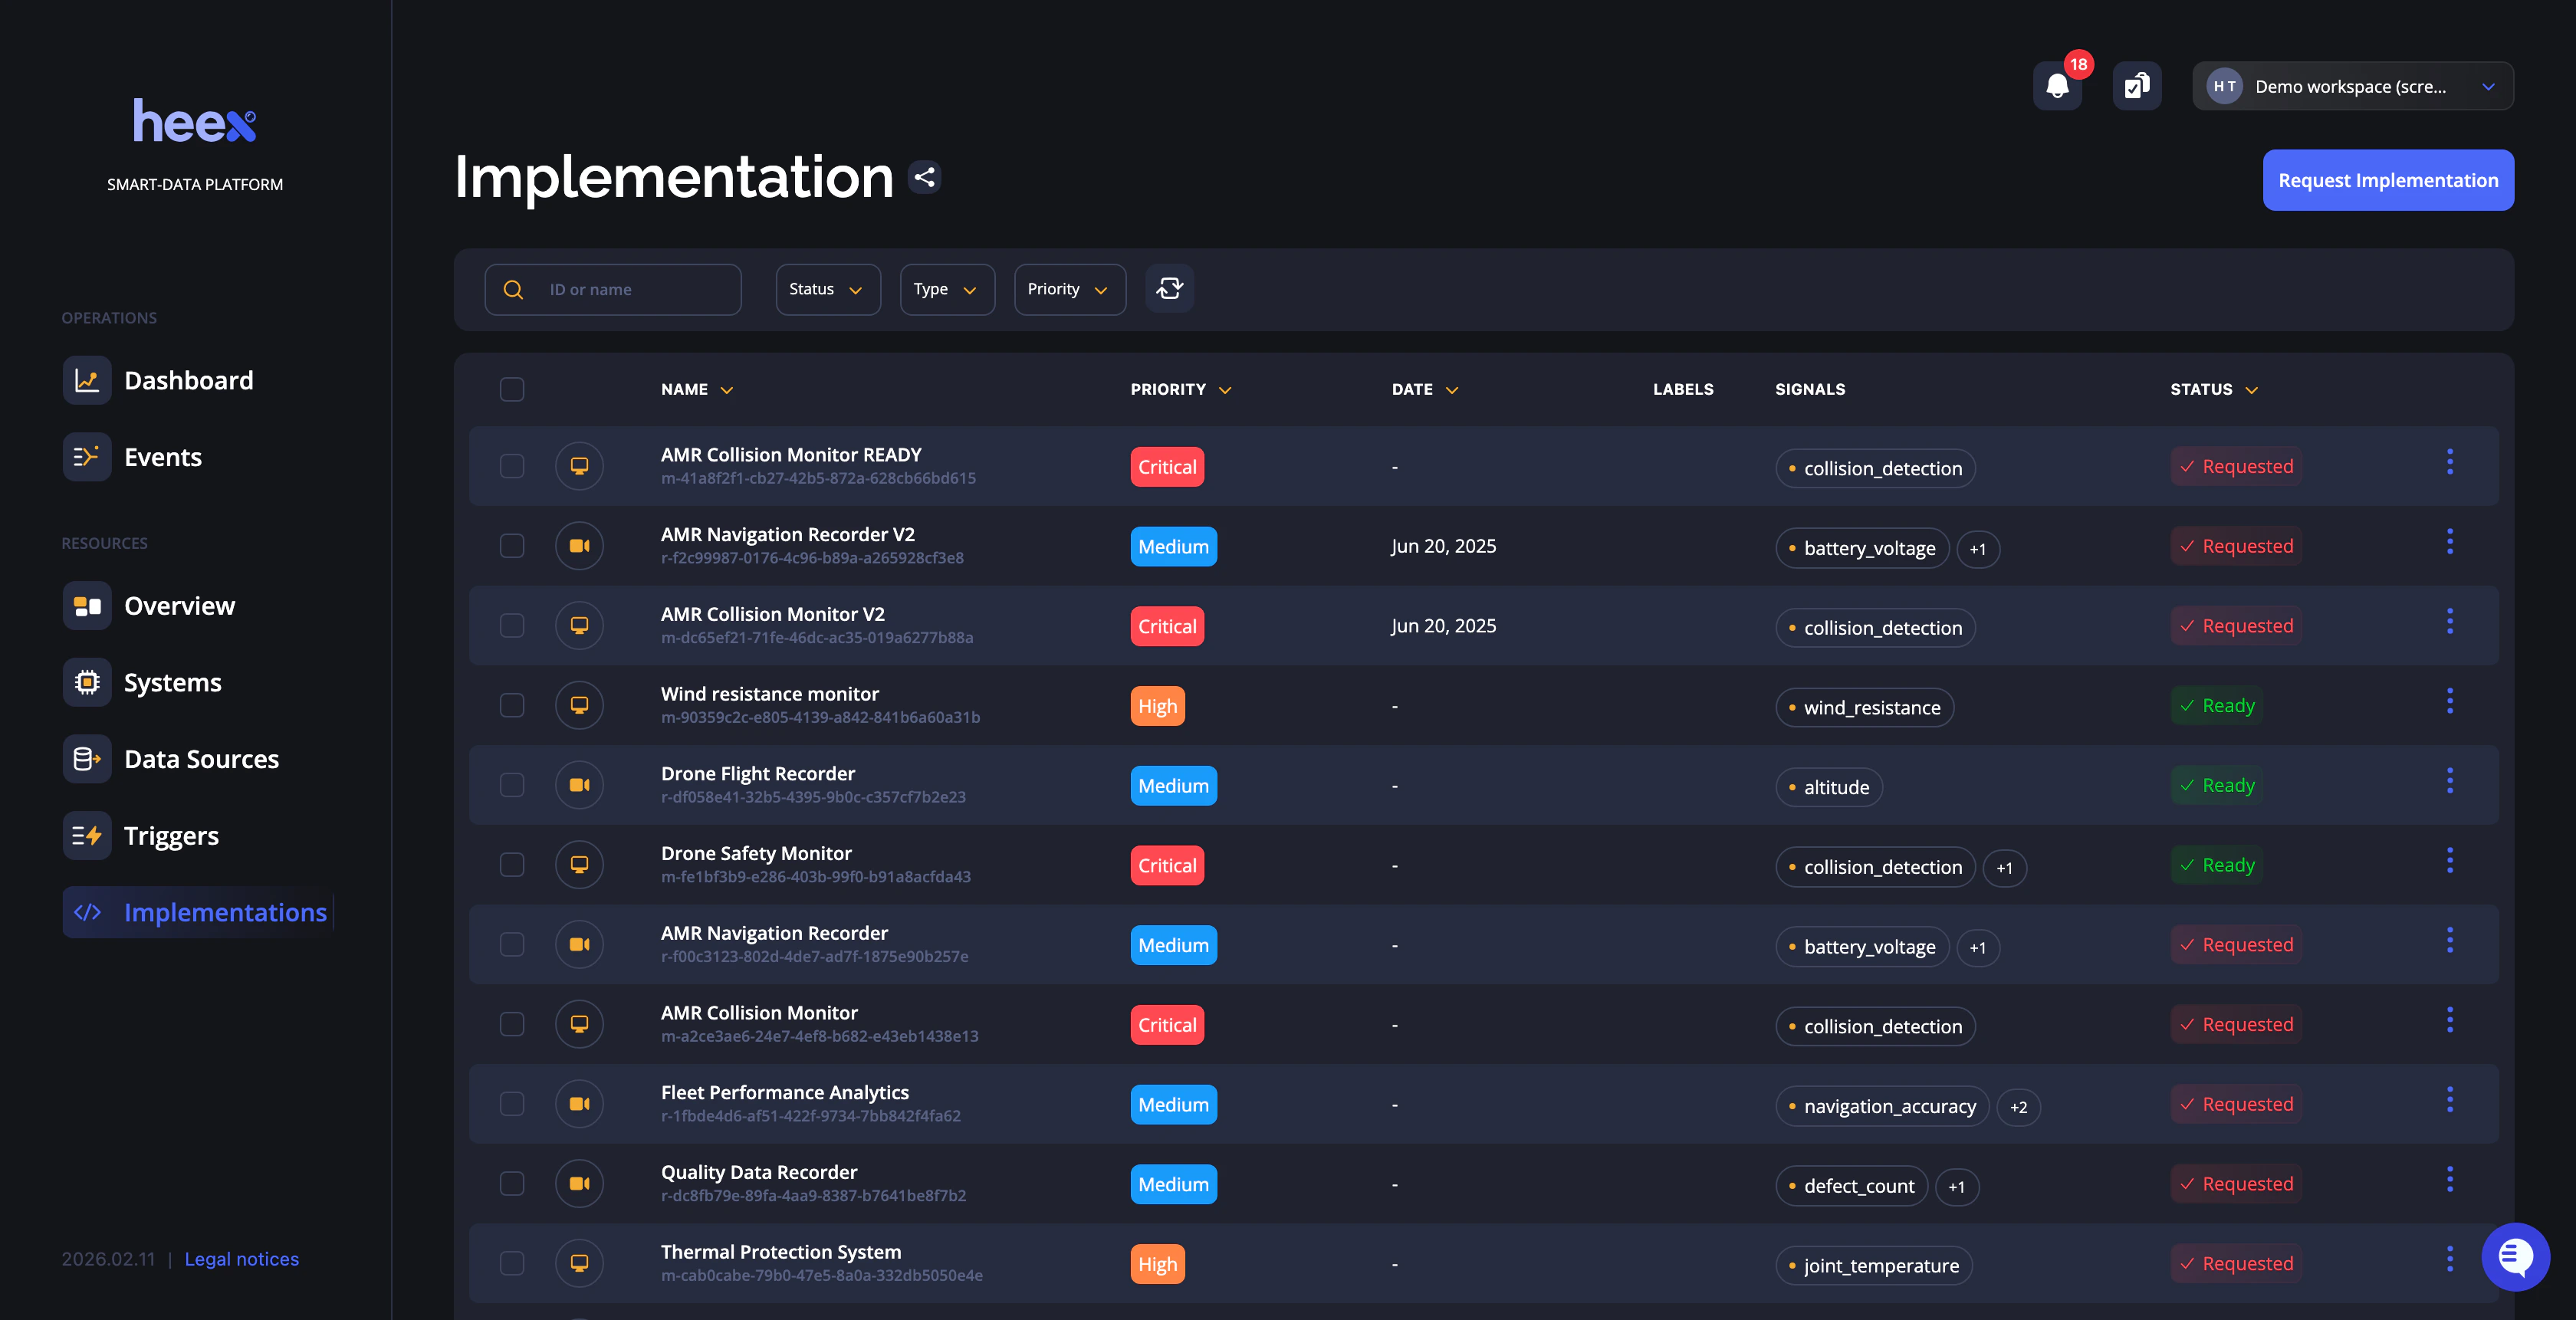The height and width of the screenshot is (1320, 2576).
Task: Open Overview under Resources
Action: click(x=180, y=605)
